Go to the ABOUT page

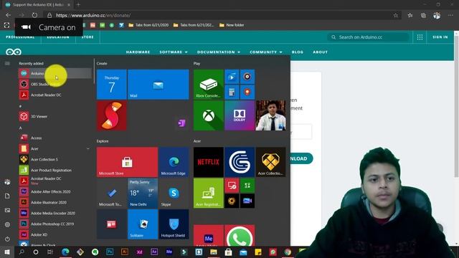[x=320, y=52]
